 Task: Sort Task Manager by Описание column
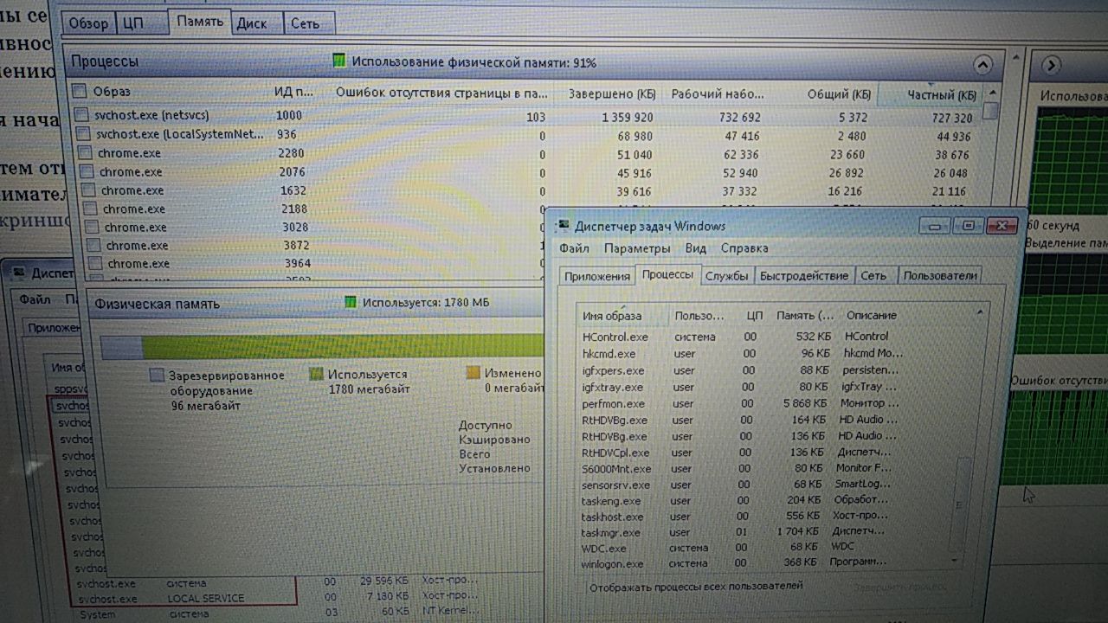click(x=871, y=316)
